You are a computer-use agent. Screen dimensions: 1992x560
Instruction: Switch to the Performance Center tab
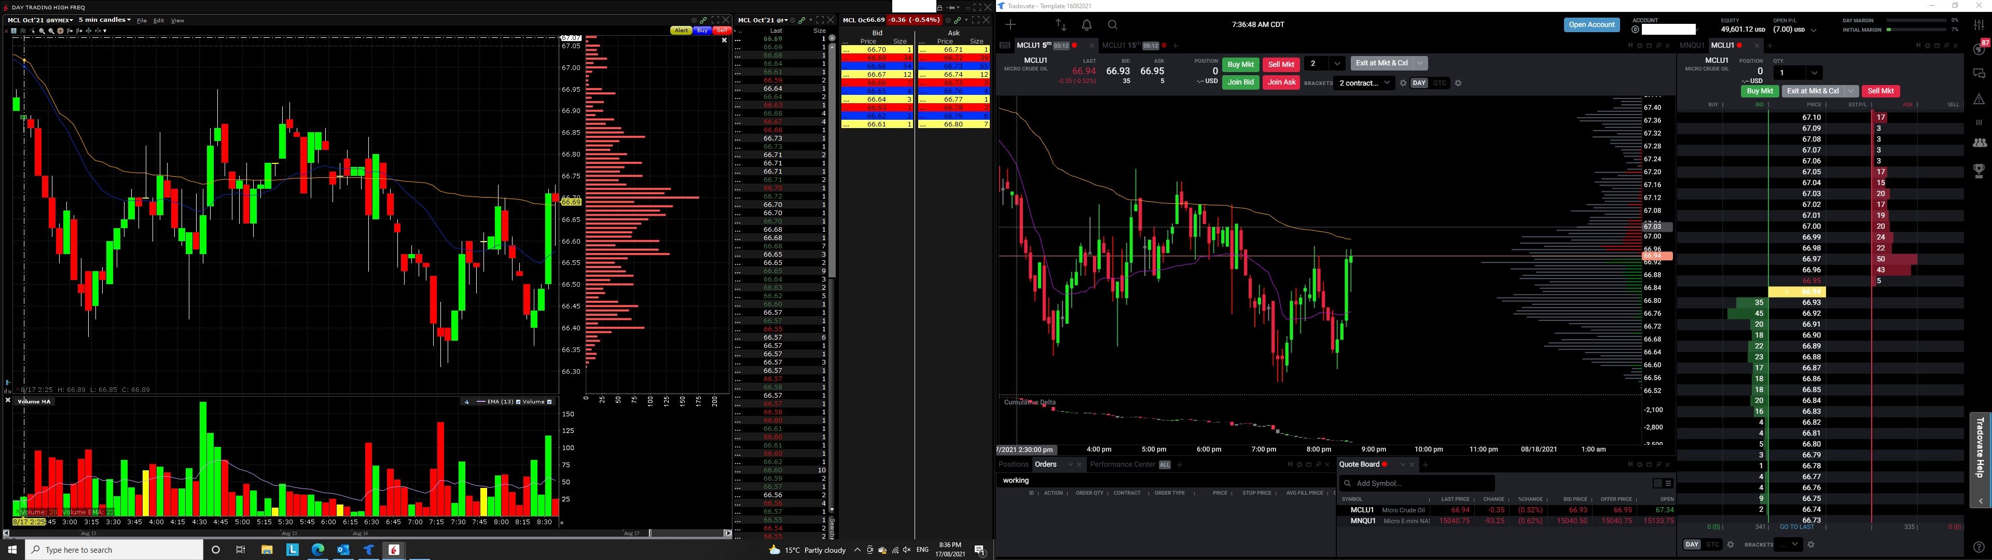tap(1123, 465)
